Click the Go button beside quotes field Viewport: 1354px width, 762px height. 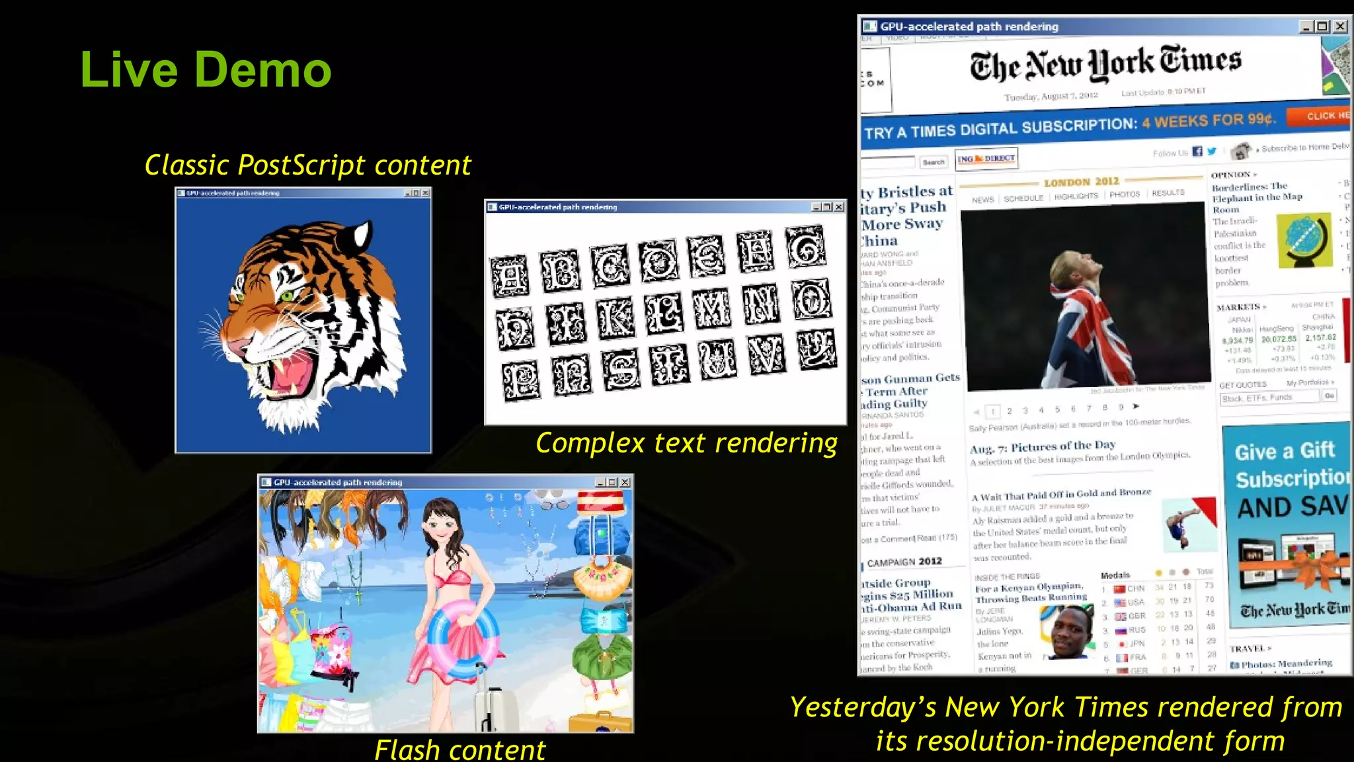1330,395
